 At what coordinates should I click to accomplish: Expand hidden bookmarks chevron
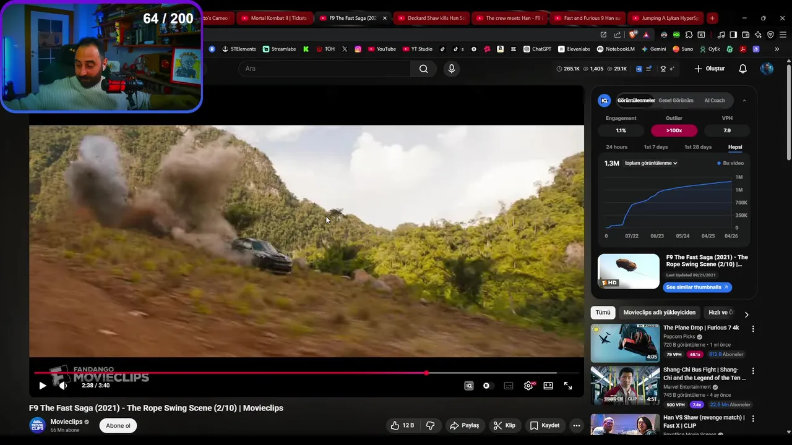[x=777, y=49]
